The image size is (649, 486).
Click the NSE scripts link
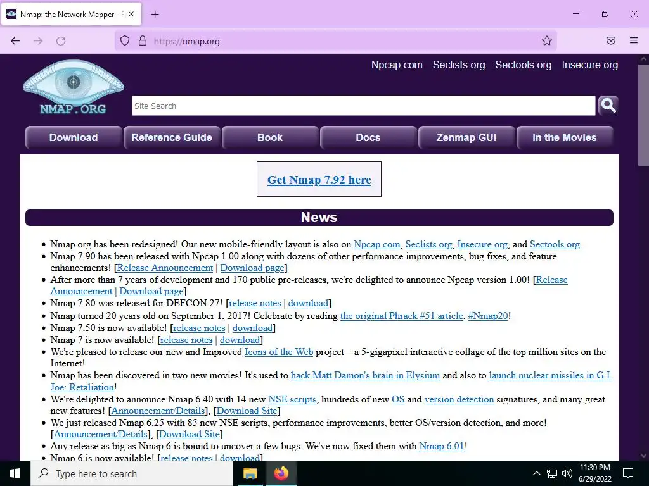click(x=292, y=399)
